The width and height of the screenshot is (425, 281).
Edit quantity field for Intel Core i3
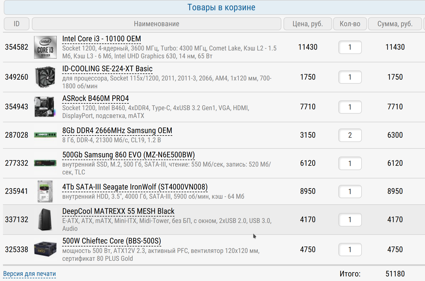click(x=350, y=47)
